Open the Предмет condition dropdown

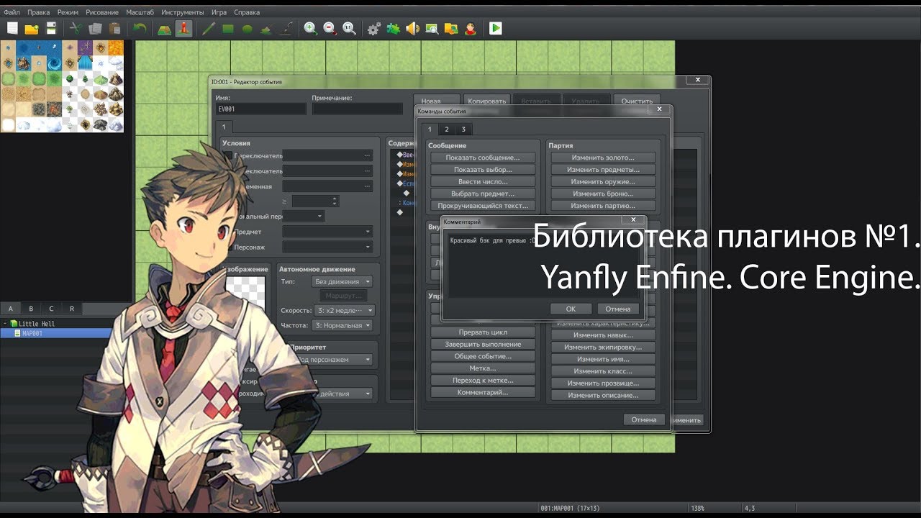pos(327,232)
